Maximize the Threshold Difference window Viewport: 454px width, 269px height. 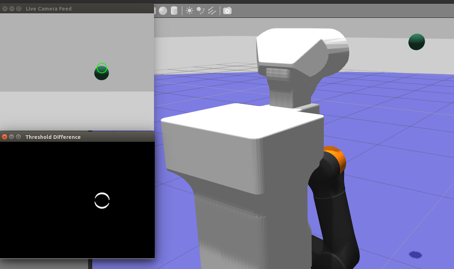click(18, 137)
